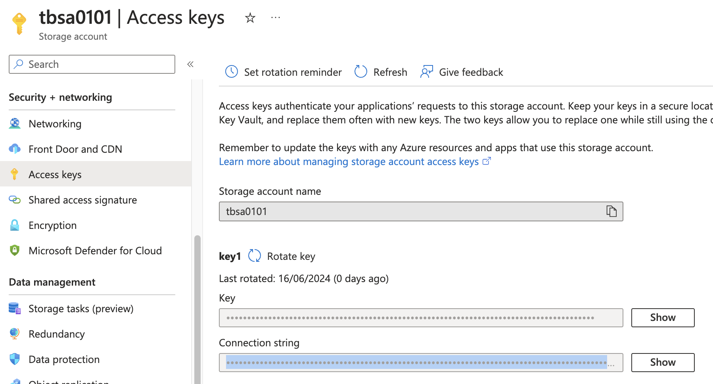Click the sidebar Search field
The height and width of the screenshot is (384, 713).
coord(92,64)
